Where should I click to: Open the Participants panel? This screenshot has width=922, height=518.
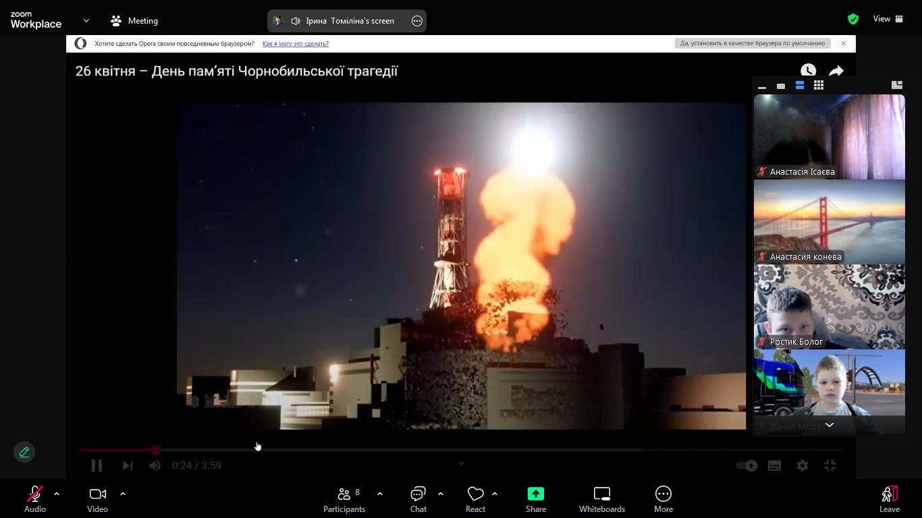[344, 500]
